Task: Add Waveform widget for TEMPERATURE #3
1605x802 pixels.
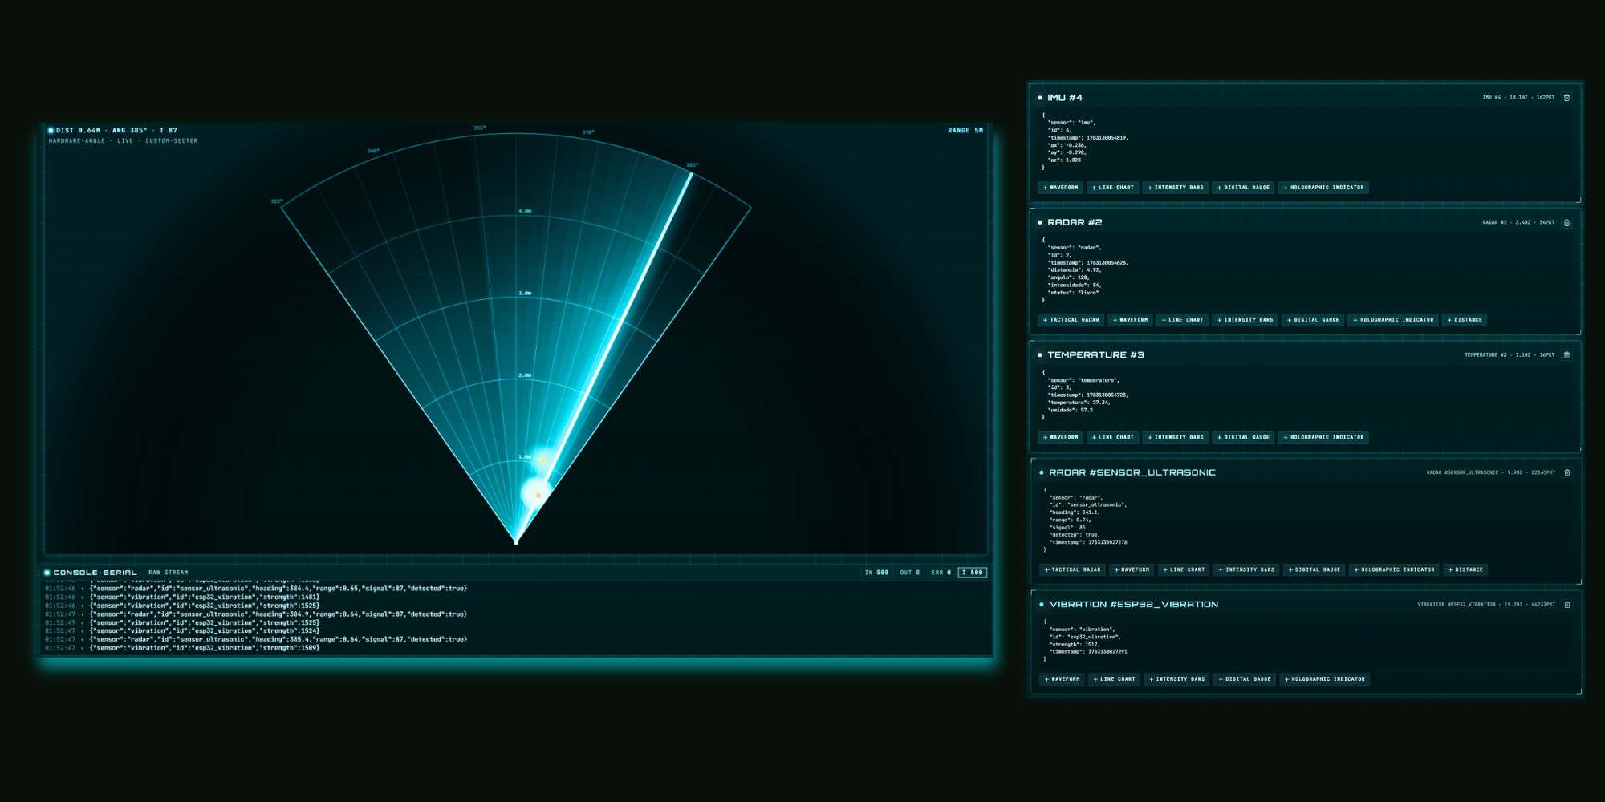Action: [1061, 438]
